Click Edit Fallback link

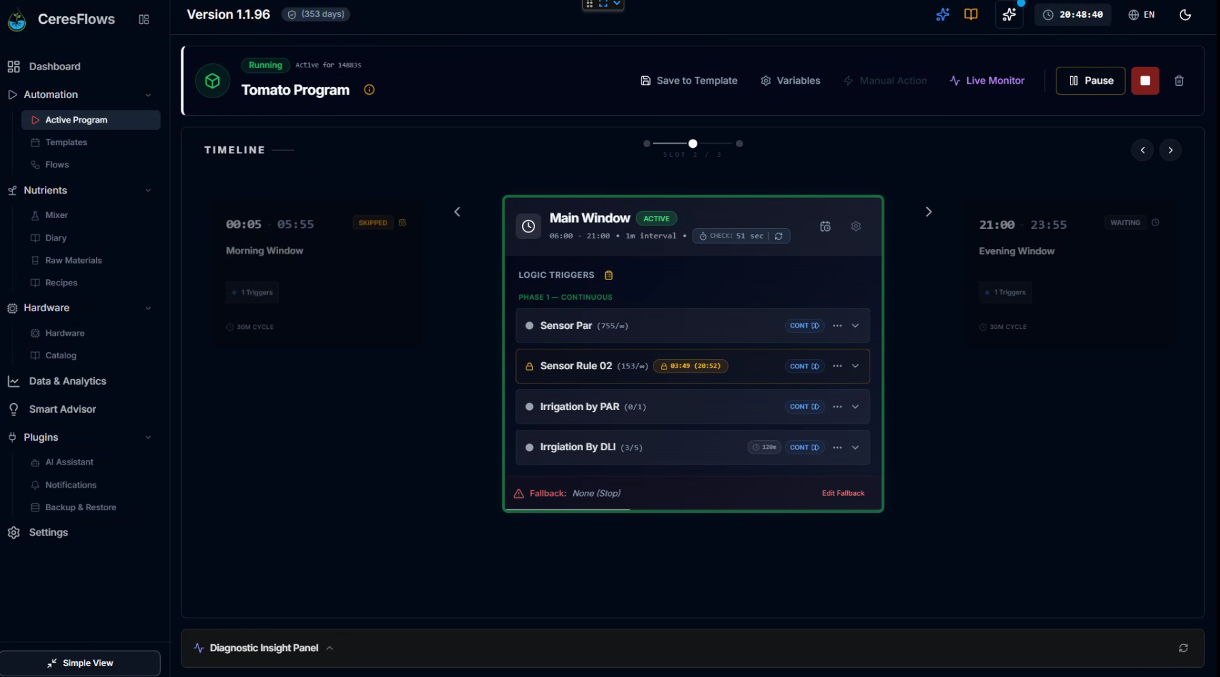[x=843, y=493]
